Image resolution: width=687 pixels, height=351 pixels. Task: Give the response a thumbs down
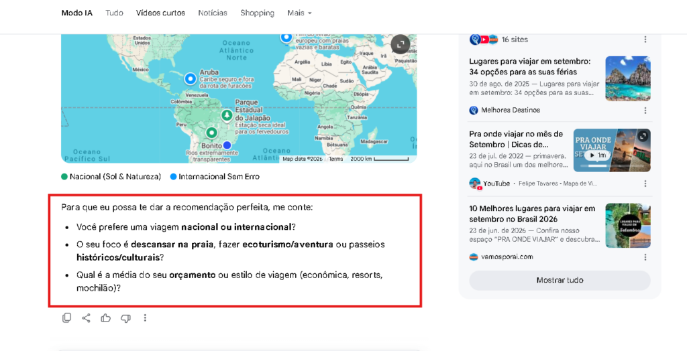point(125,318)
